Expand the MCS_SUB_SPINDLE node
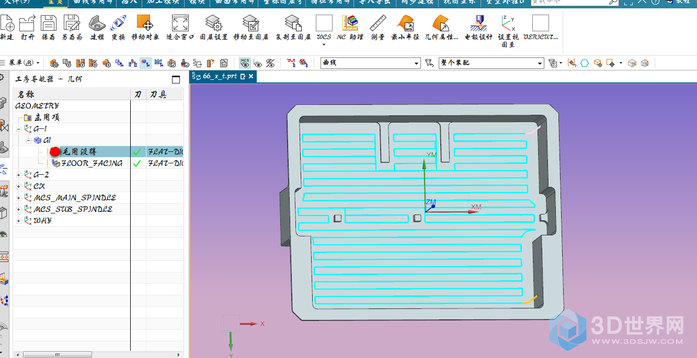 [19, 209]
